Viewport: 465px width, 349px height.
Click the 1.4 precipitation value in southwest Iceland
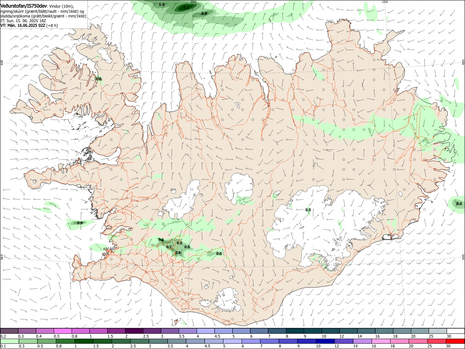[x=161, y=240]
